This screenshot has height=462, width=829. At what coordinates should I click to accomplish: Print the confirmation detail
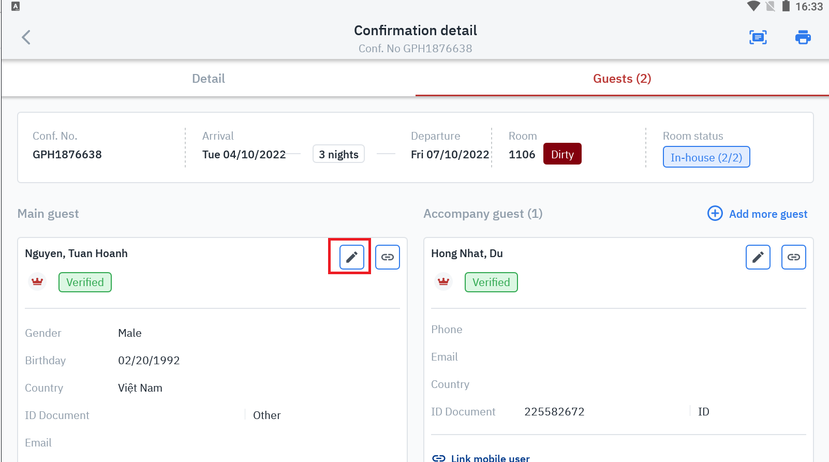point(803,37)
